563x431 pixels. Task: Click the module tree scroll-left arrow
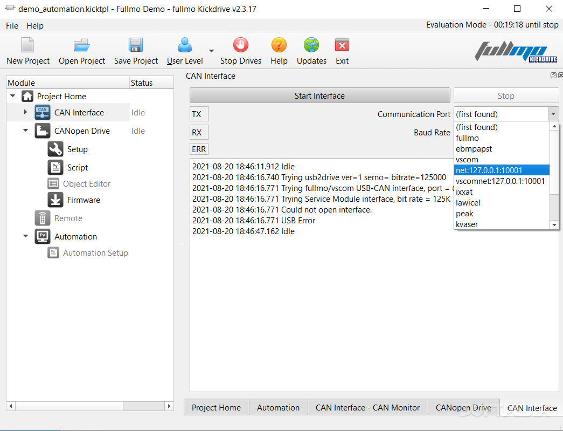(x=11, y=406)
